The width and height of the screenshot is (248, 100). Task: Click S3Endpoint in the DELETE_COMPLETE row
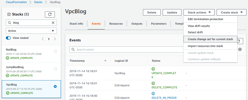click(122, 85)
